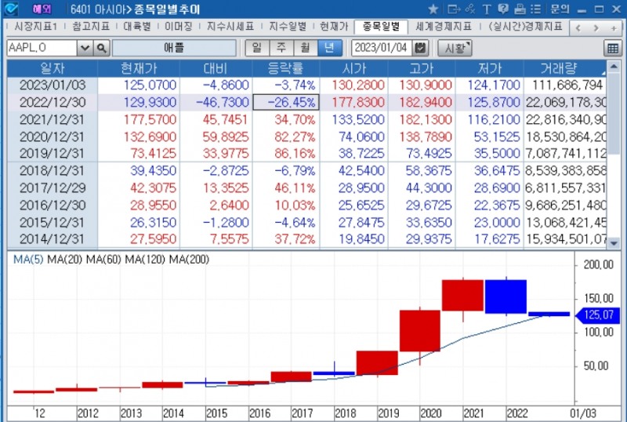Click the star favorites icon in title bar
The image size is (627, 422).
point(433,9)
